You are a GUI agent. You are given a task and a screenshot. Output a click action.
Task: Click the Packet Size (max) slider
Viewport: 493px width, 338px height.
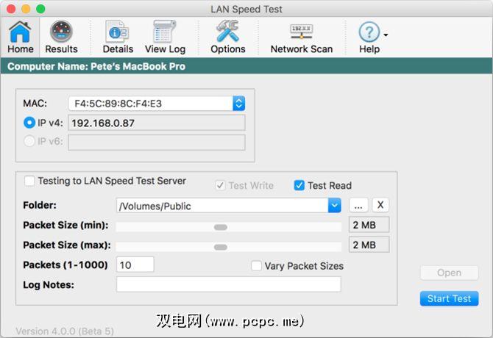pyautogui.click(x=229, y=247)
